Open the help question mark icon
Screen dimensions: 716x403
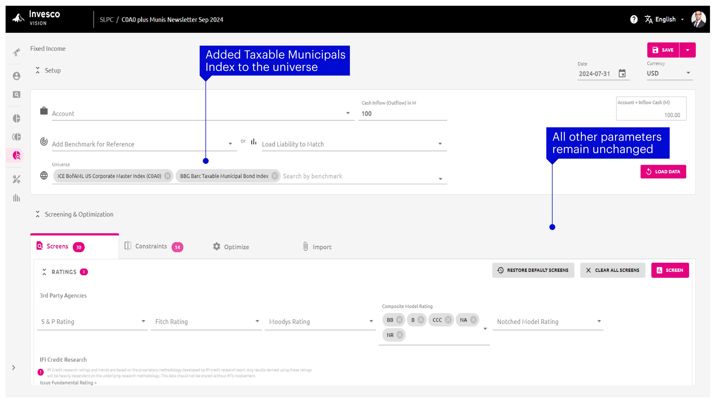click(634, 19)
